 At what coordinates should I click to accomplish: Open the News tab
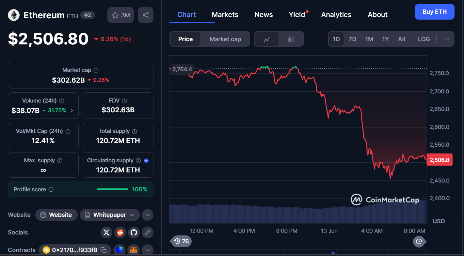[x=264, y=15]
